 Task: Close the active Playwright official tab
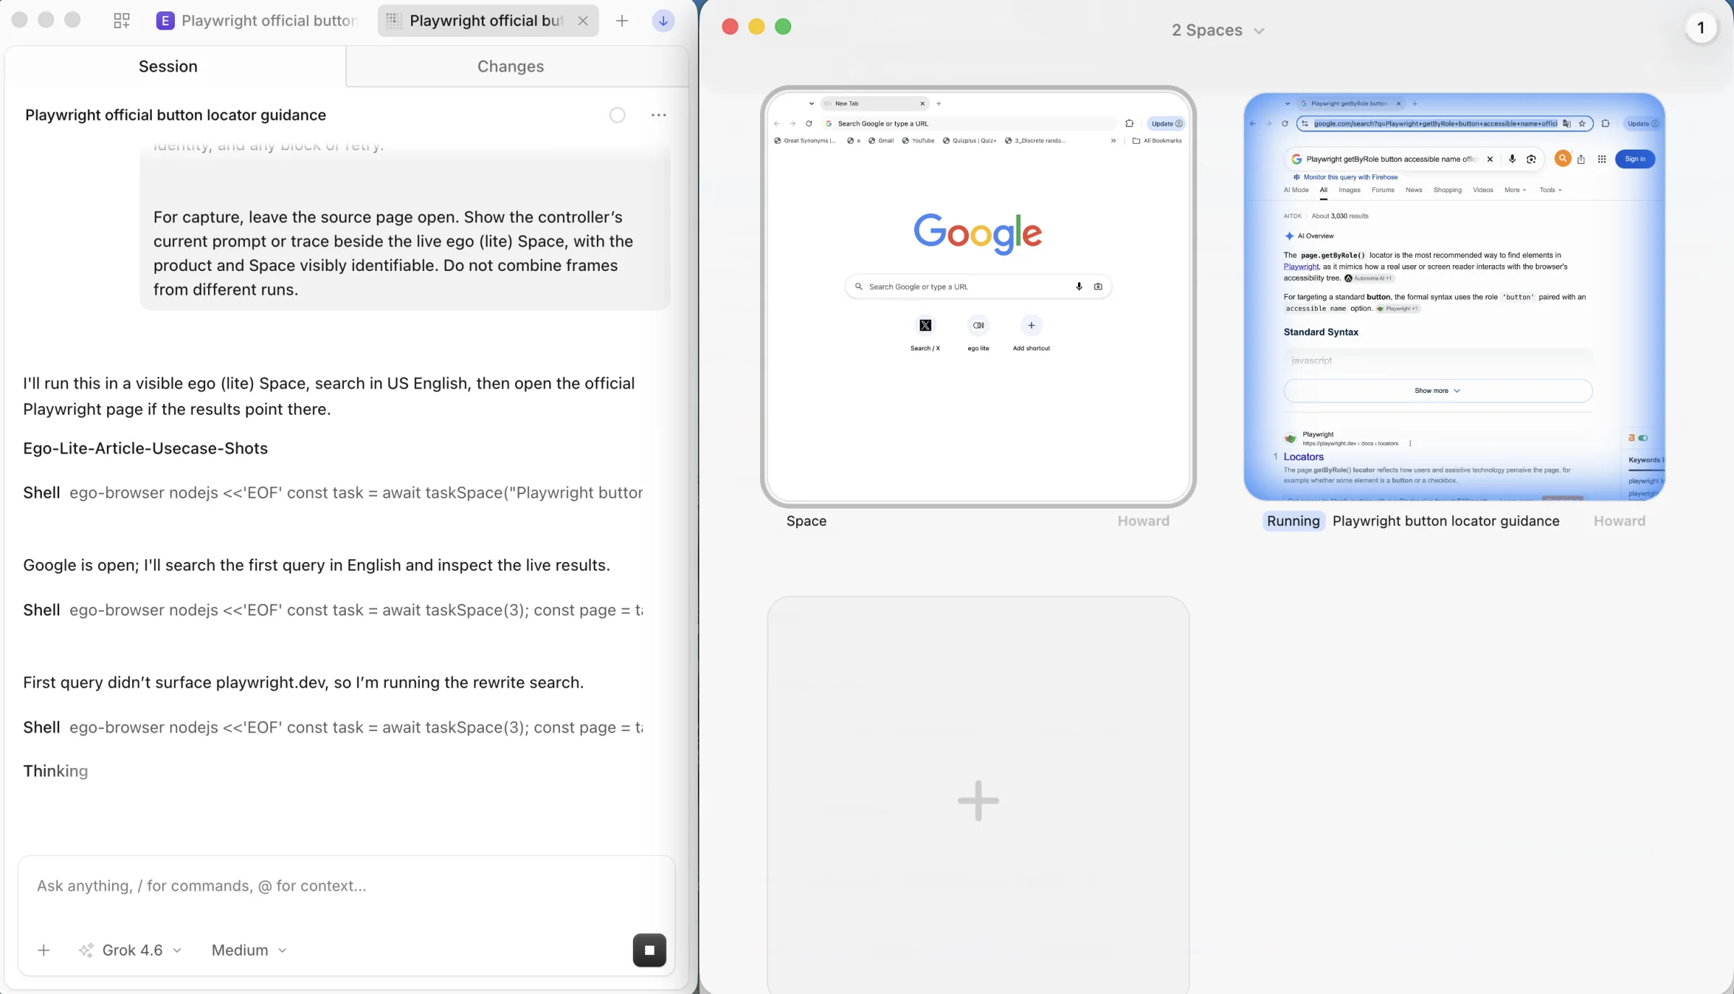pyautogui.click(x=582, y=21)
